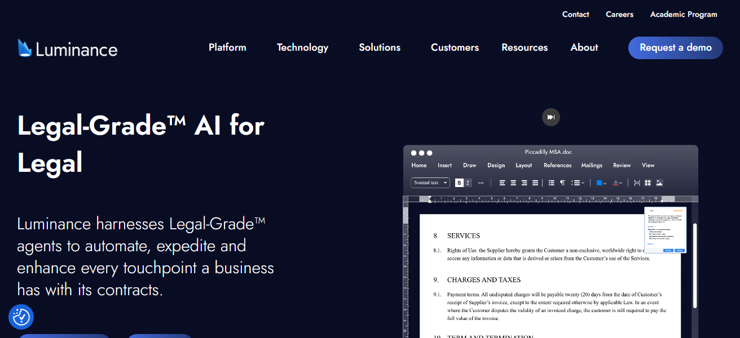Select the Layout tab in document
The height and width of the screenshot is (338, 740).
tap(524, 165)
